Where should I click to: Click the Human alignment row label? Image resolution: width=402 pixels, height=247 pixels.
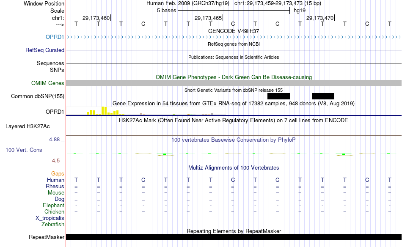click(x=55, y=180)
